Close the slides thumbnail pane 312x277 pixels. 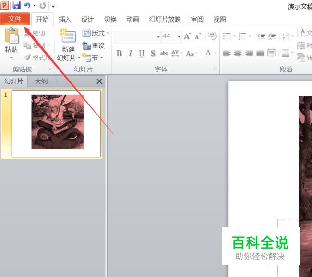click(x=99, y=81)
